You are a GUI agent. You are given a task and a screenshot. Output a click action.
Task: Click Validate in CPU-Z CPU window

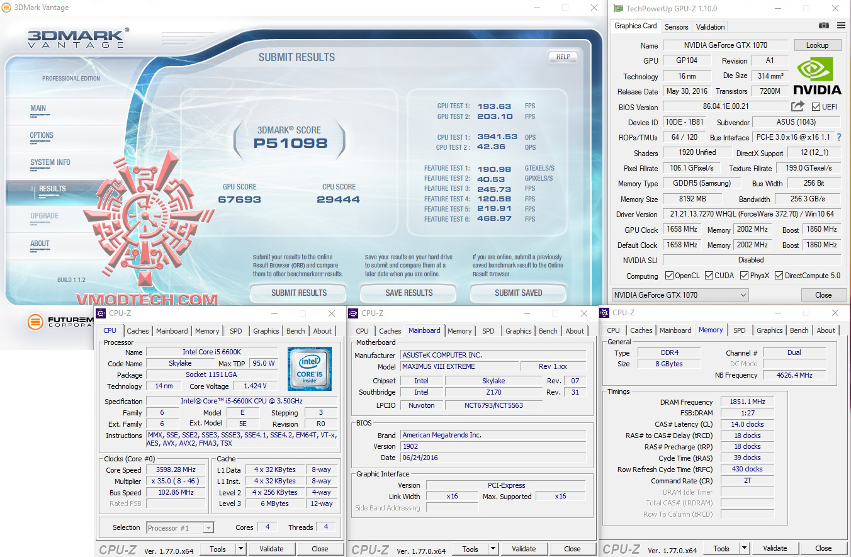point(271,549)
